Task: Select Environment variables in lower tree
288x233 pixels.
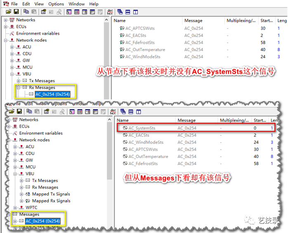Action: coord(41,133)
